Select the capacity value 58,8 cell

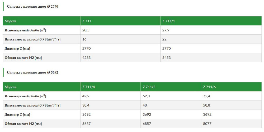coord(207,105)
